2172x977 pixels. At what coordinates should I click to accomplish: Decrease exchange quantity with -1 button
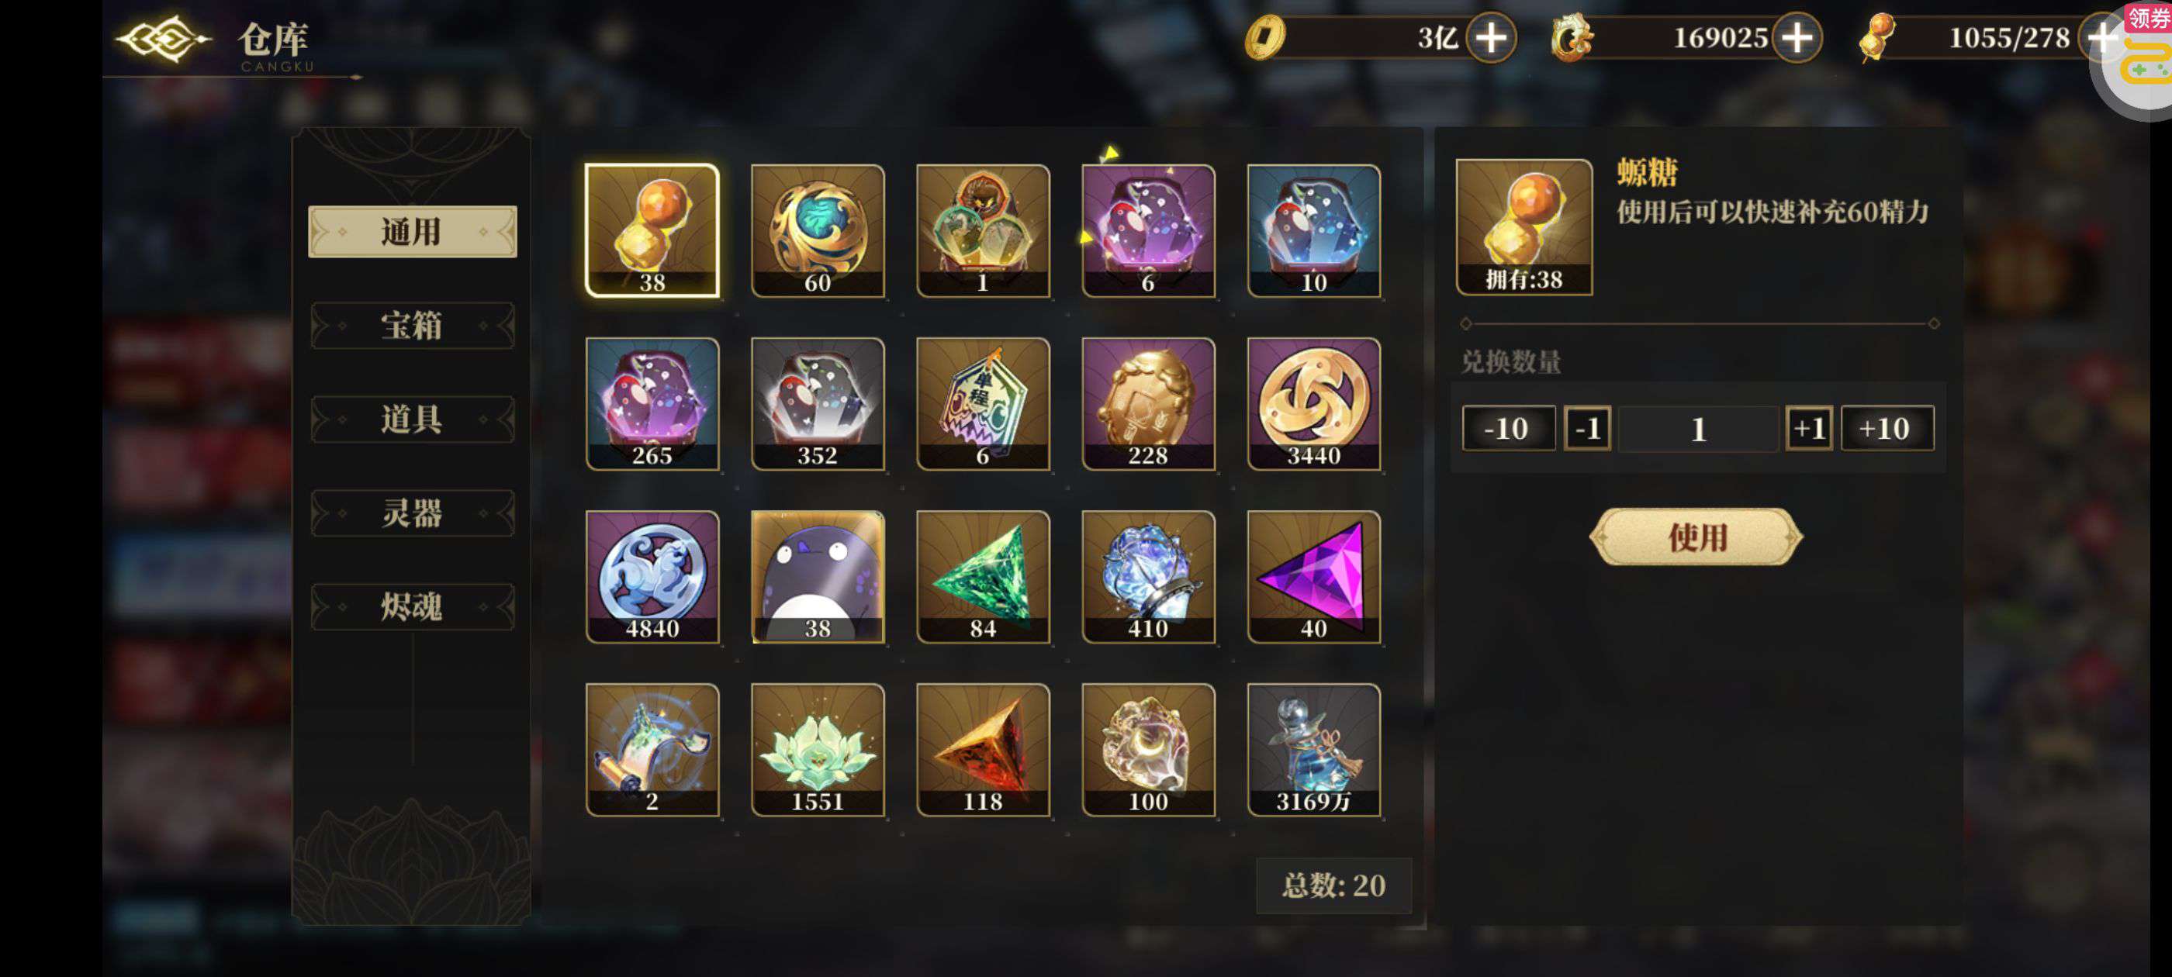(x=1587, y=428)
